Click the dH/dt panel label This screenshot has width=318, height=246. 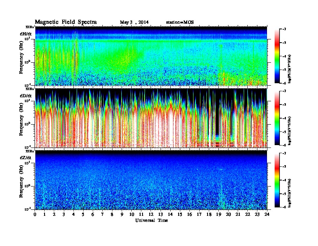point(26,34)
